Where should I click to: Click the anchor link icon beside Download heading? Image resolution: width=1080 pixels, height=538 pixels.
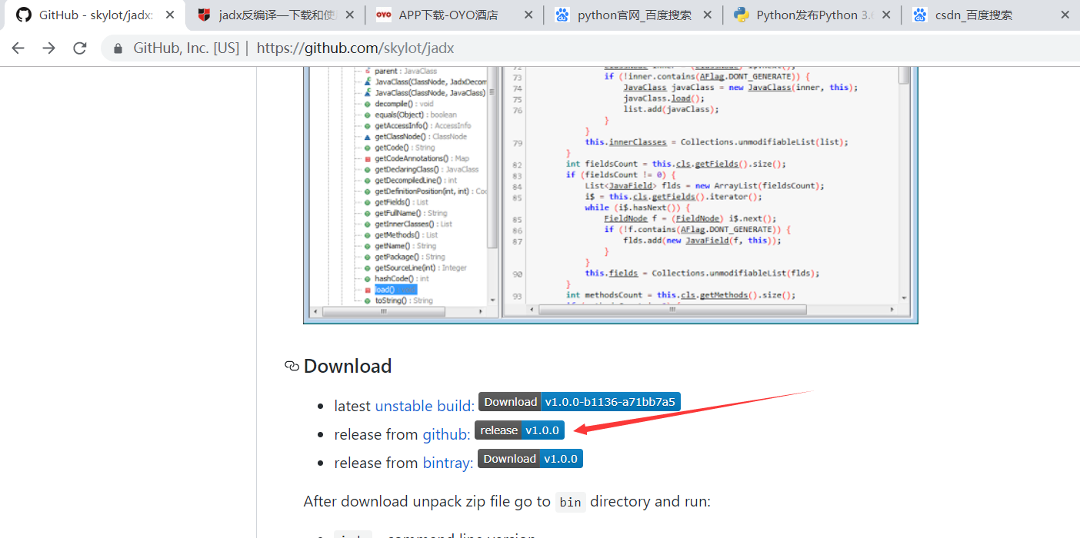(x=292, y=366)
